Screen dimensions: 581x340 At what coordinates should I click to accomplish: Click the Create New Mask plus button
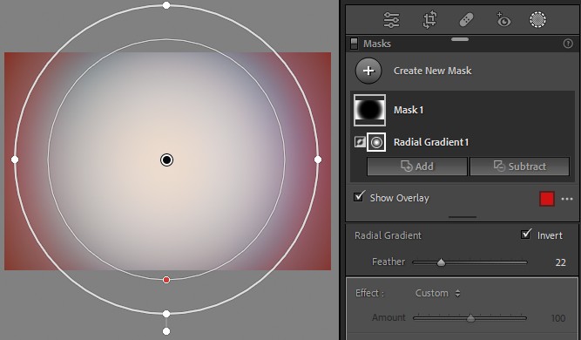point(368,71)
